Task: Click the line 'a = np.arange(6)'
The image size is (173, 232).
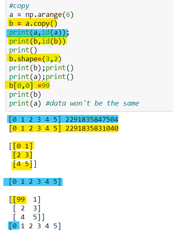Action: 41,15
